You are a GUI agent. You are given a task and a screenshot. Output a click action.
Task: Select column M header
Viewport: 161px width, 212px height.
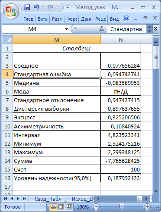tap(57, 40)
